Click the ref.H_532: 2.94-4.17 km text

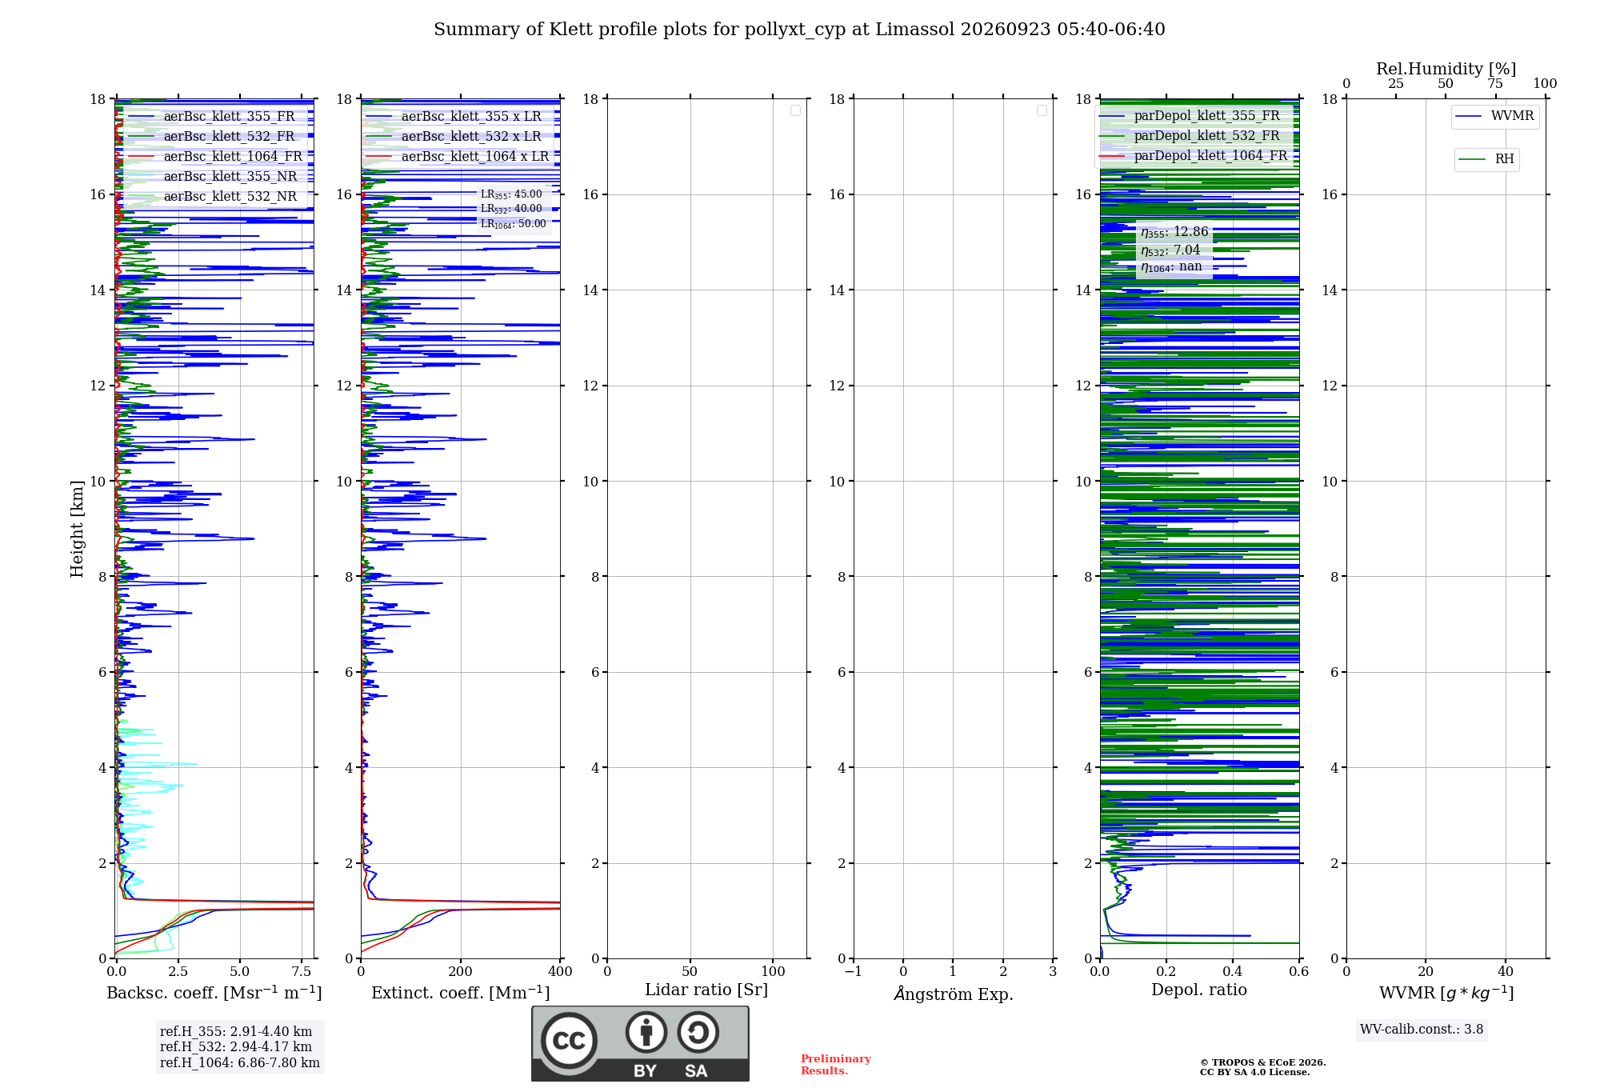coord(236,1047)
